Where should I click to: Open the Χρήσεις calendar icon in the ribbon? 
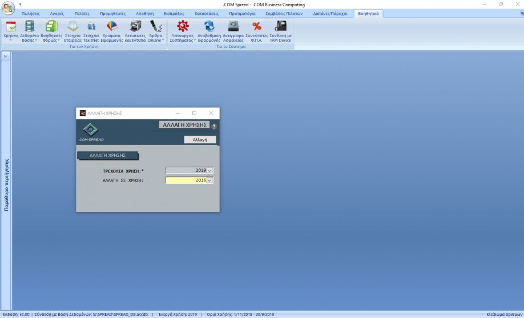pos(11,26)
